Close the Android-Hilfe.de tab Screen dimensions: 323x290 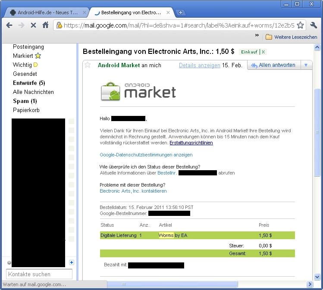pos(84,12)
